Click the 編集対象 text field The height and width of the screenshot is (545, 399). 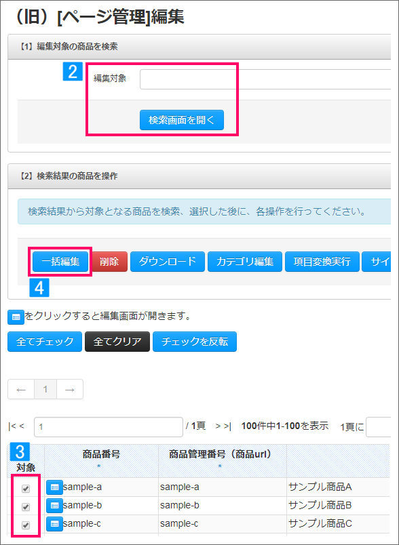tap(265, 79)
